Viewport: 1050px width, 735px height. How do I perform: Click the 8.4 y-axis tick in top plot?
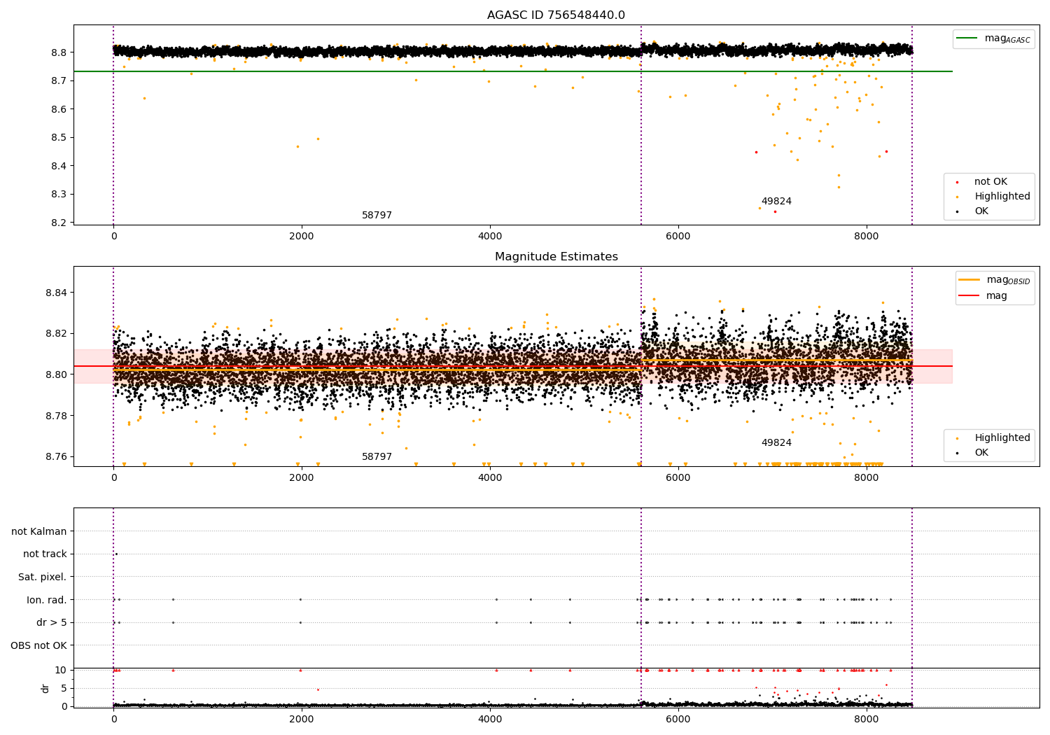click(59, 166)
